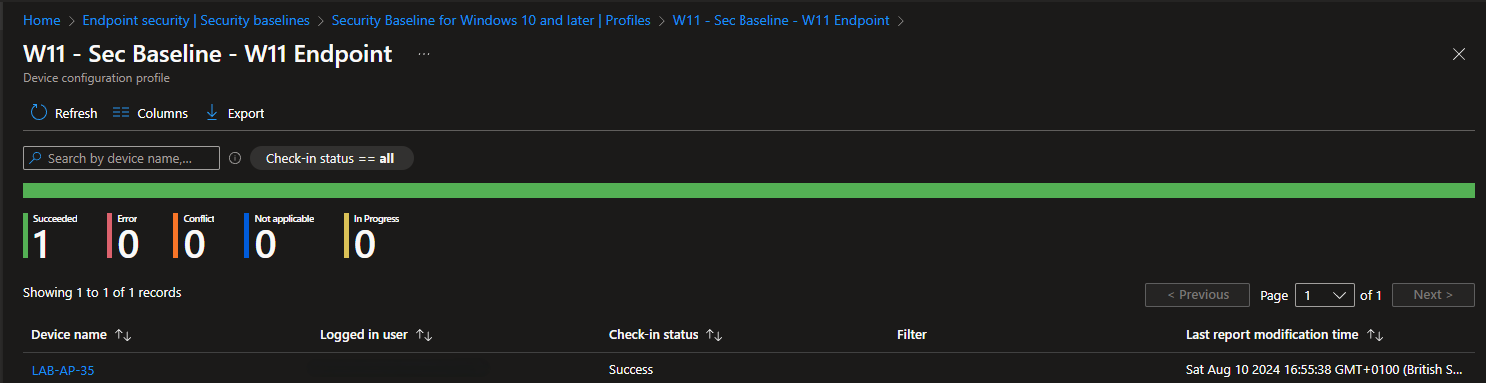Open Security Baseline for Windows 10 Profiles breadcrumb

click(491, 20)
